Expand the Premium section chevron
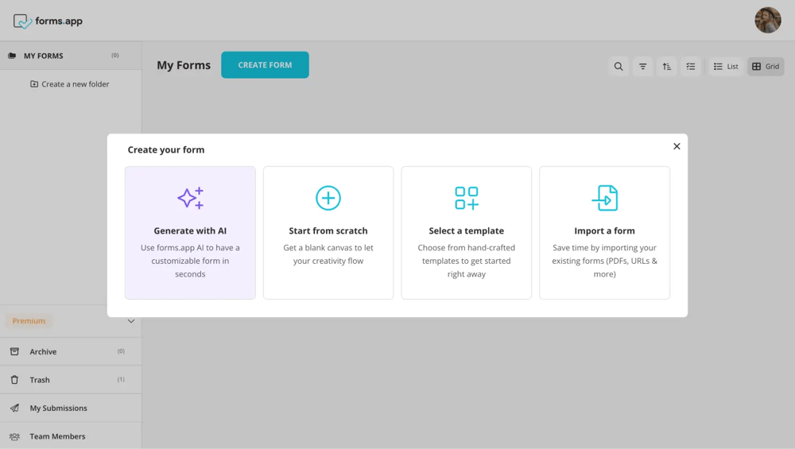This screenshot has width=795, height=449. [131, 321]
